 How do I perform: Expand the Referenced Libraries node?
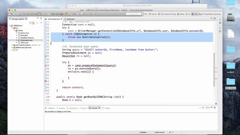click(x=12, y=48)
